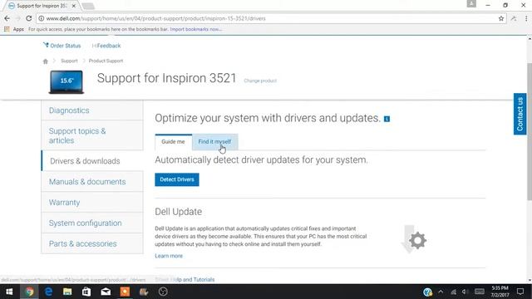Open network status tray icon
This screenshot has width=532, height=299.
tap(454, 292)
